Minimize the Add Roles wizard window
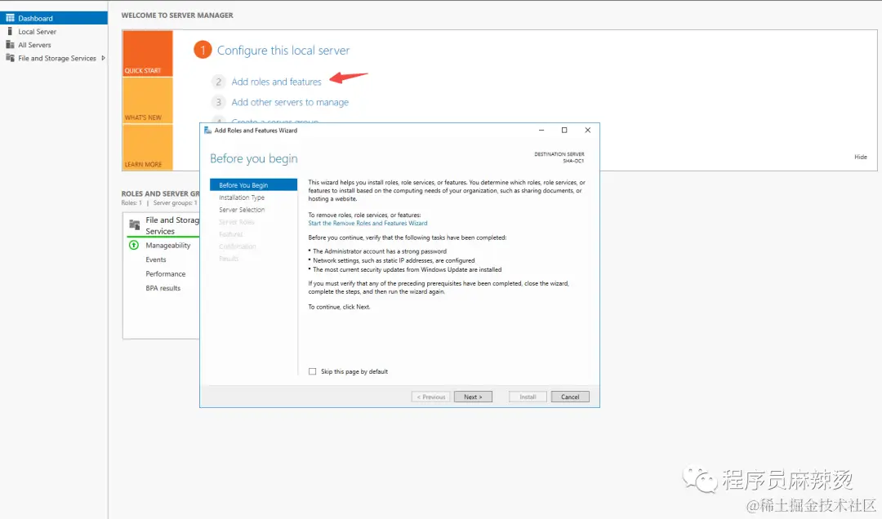Image resolution: width=882 pixels, height=519 pixels. pos(541,130)
